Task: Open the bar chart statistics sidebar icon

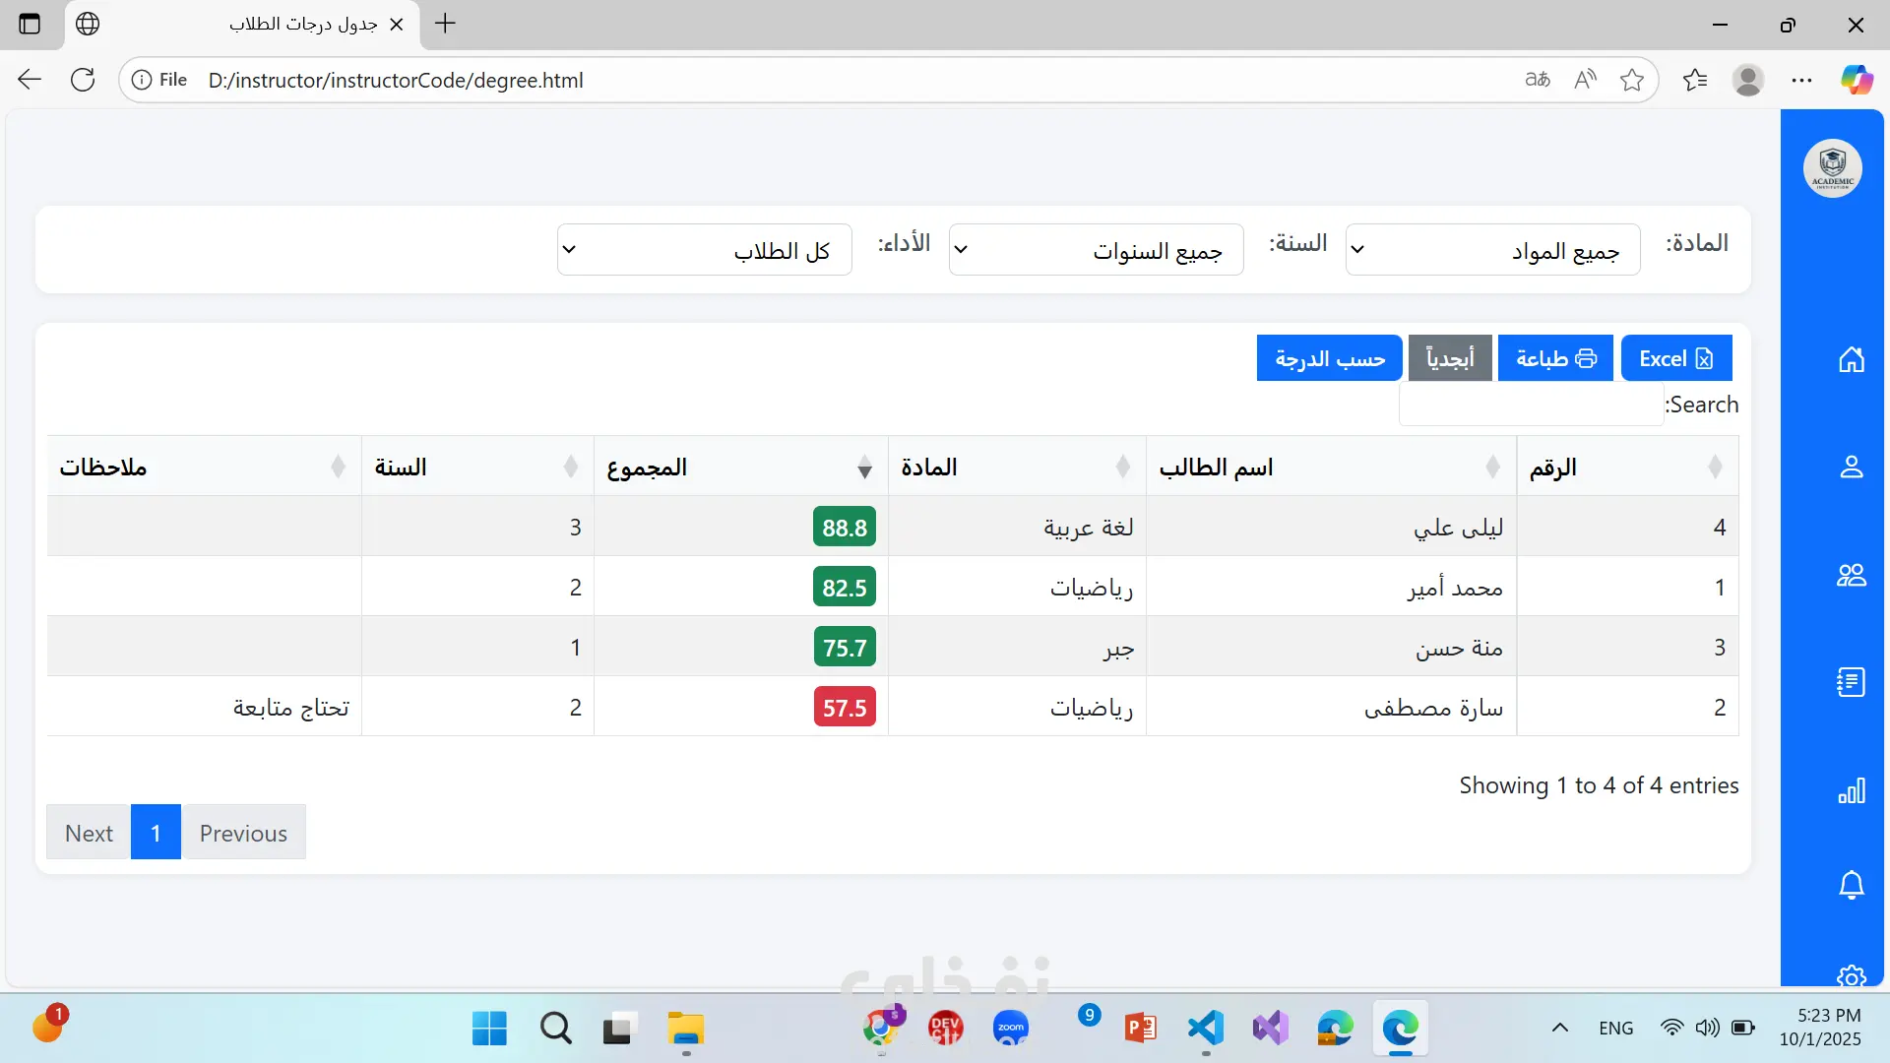Action: click(1851, 790)
